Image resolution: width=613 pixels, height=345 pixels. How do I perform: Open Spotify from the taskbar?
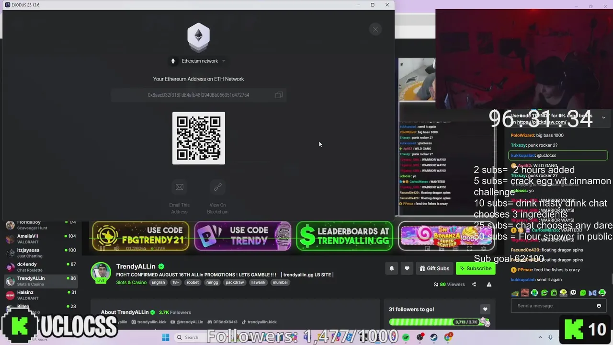(406, 337)
